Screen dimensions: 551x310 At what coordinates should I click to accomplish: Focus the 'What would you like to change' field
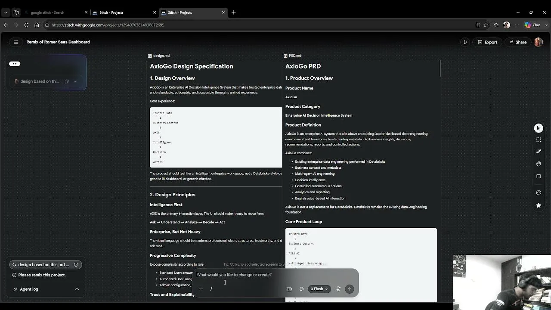275,275
